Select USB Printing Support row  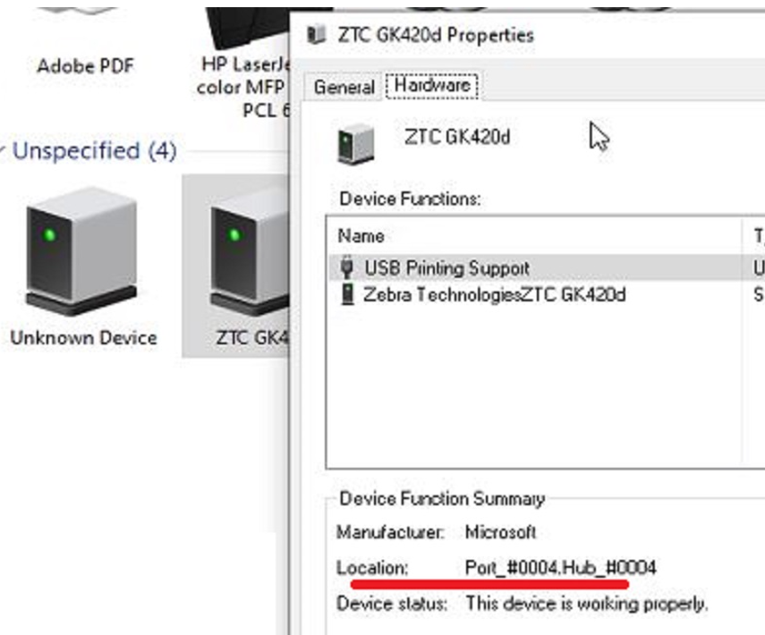click(446, 267)
